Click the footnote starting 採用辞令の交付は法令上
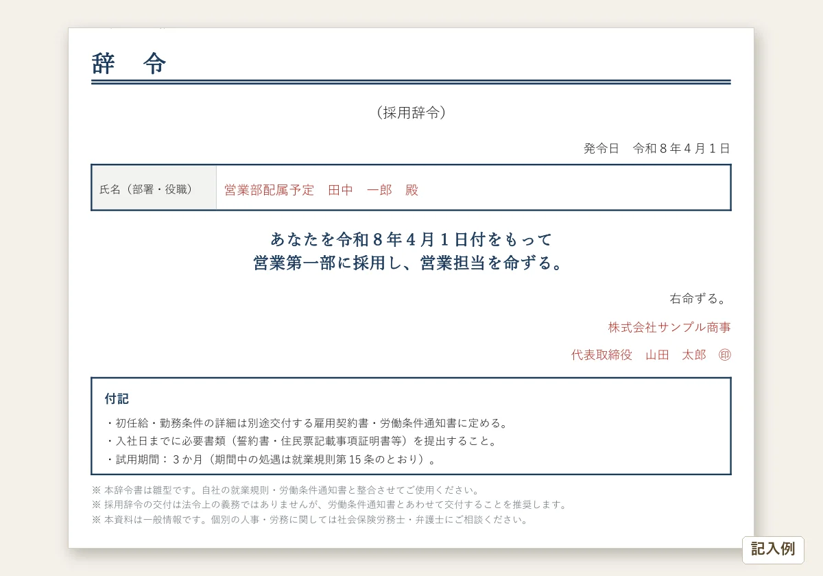This screenshot has width=823, height=576. [329, 505]
